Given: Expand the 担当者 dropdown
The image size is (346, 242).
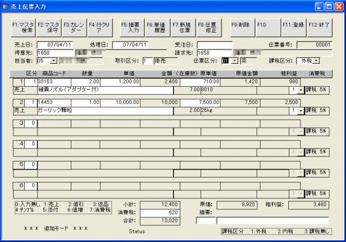Looking at the screenshot, I should click(x=54, y=60).
